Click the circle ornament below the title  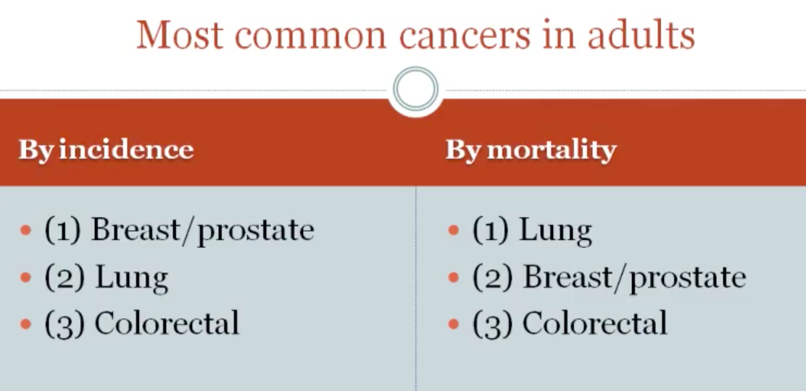click(415, 89)
